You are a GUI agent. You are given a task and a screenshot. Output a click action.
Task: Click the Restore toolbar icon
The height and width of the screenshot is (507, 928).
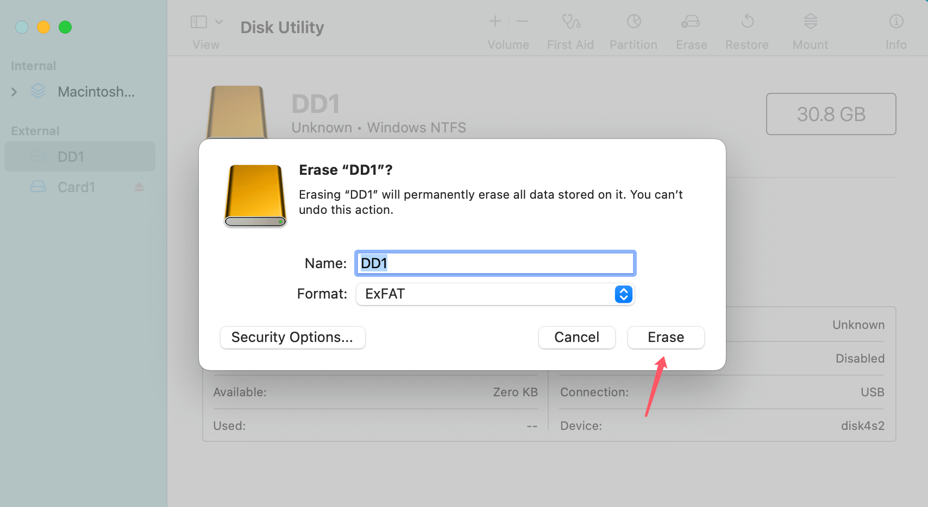747,30
